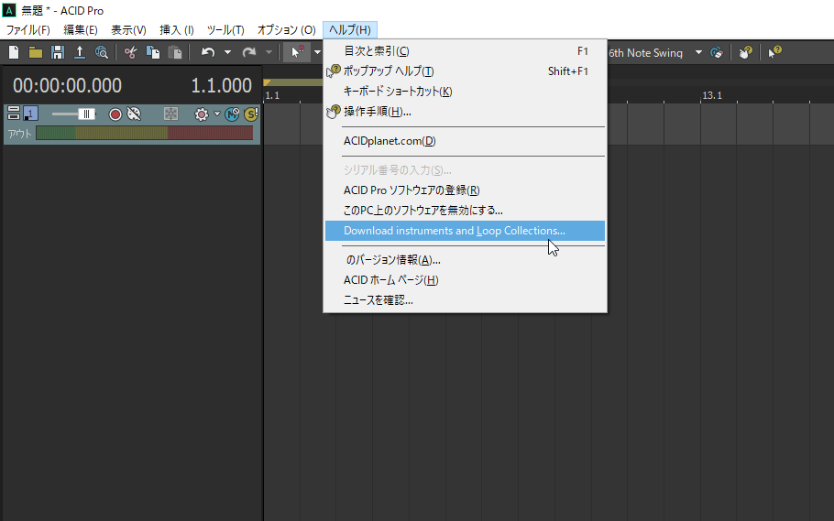Click the greyed track 1 automation grid icon

point(170,114)
